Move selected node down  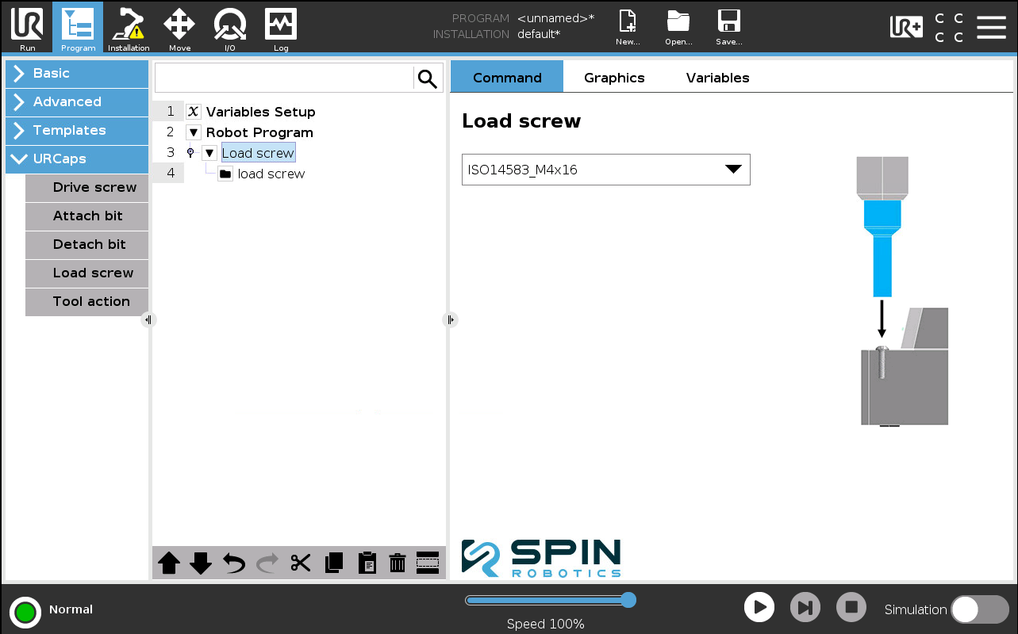click(201, 563)
